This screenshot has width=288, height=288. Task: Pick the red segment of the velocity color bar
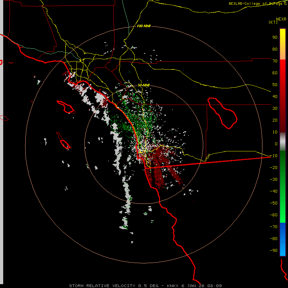(283, 96)
